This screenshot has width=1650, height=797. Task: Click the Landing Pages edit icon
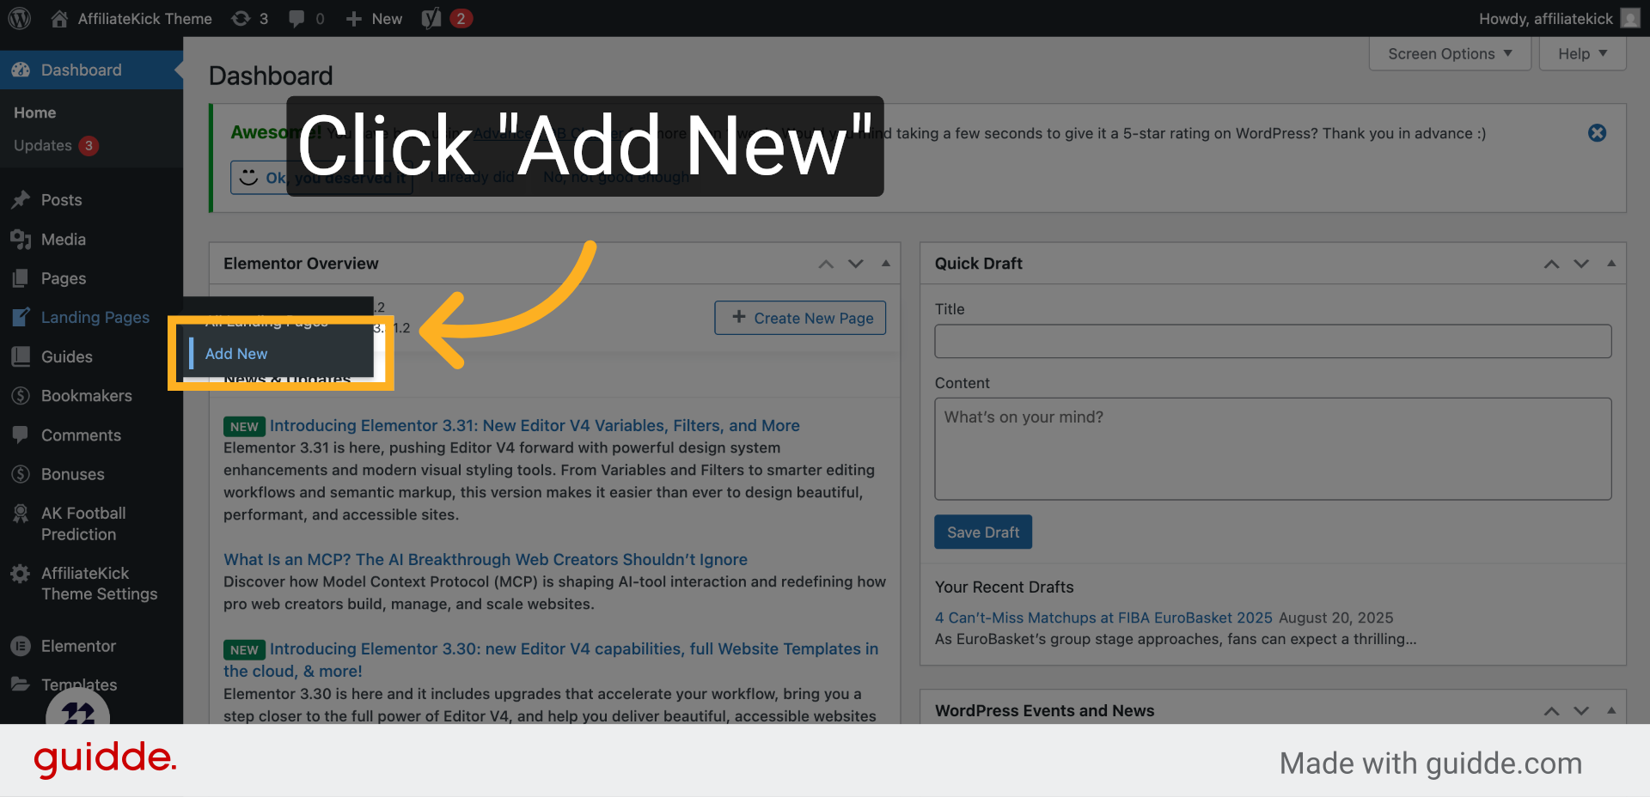pyautogui.click(x=21, y=317)
